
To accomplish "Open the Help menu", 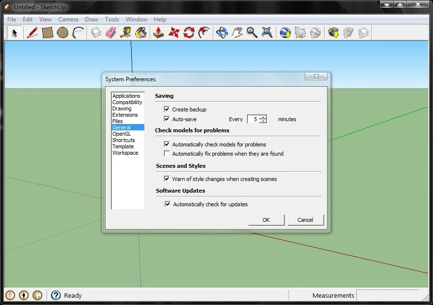I will (x=160, y=19).
